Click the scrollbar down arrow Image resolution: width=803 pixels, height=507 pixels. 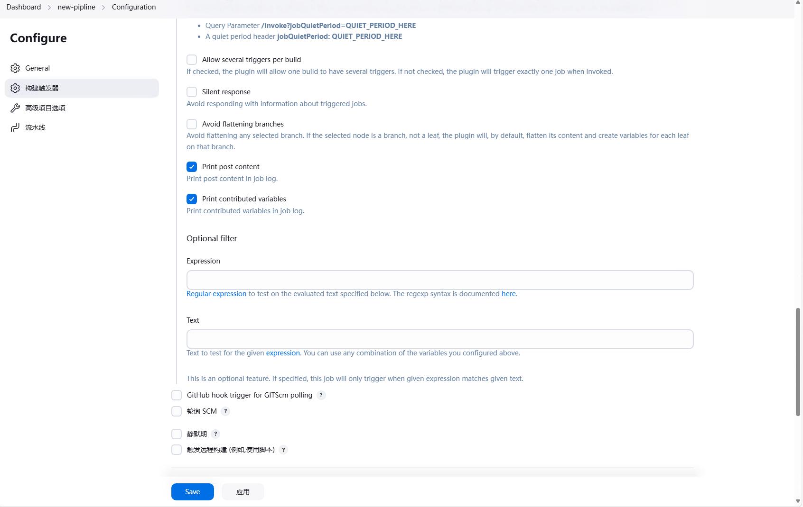[798, 501]
